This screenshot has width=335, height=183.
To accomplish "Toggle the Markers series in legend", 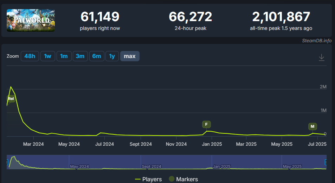I will [x=183, y=179].
